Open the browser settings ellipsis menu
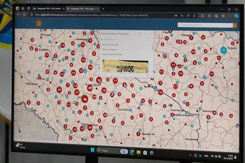 (230, 16)
